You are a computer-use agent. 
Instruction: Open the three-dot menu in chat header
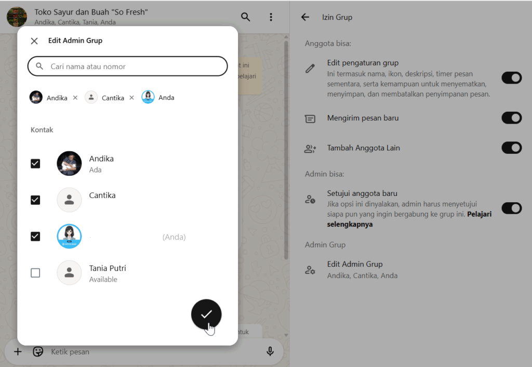click(x=271, y=17)
